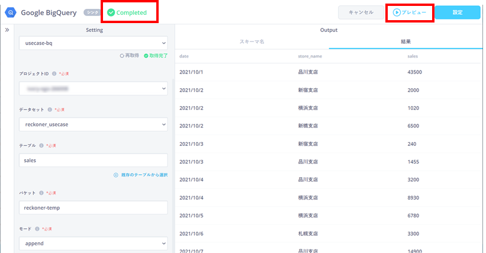Click the Completed status indicator
The image size is (486, 253).
coord(127,12)
